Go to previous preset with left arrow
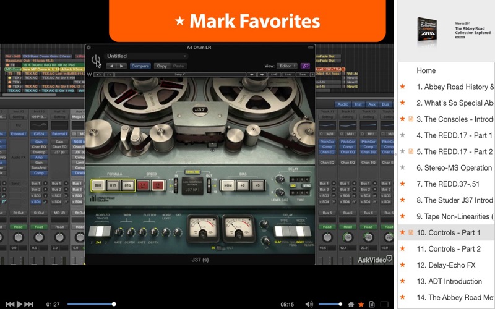495x309 pixels. pyautogui.click(x=111, y=66)
